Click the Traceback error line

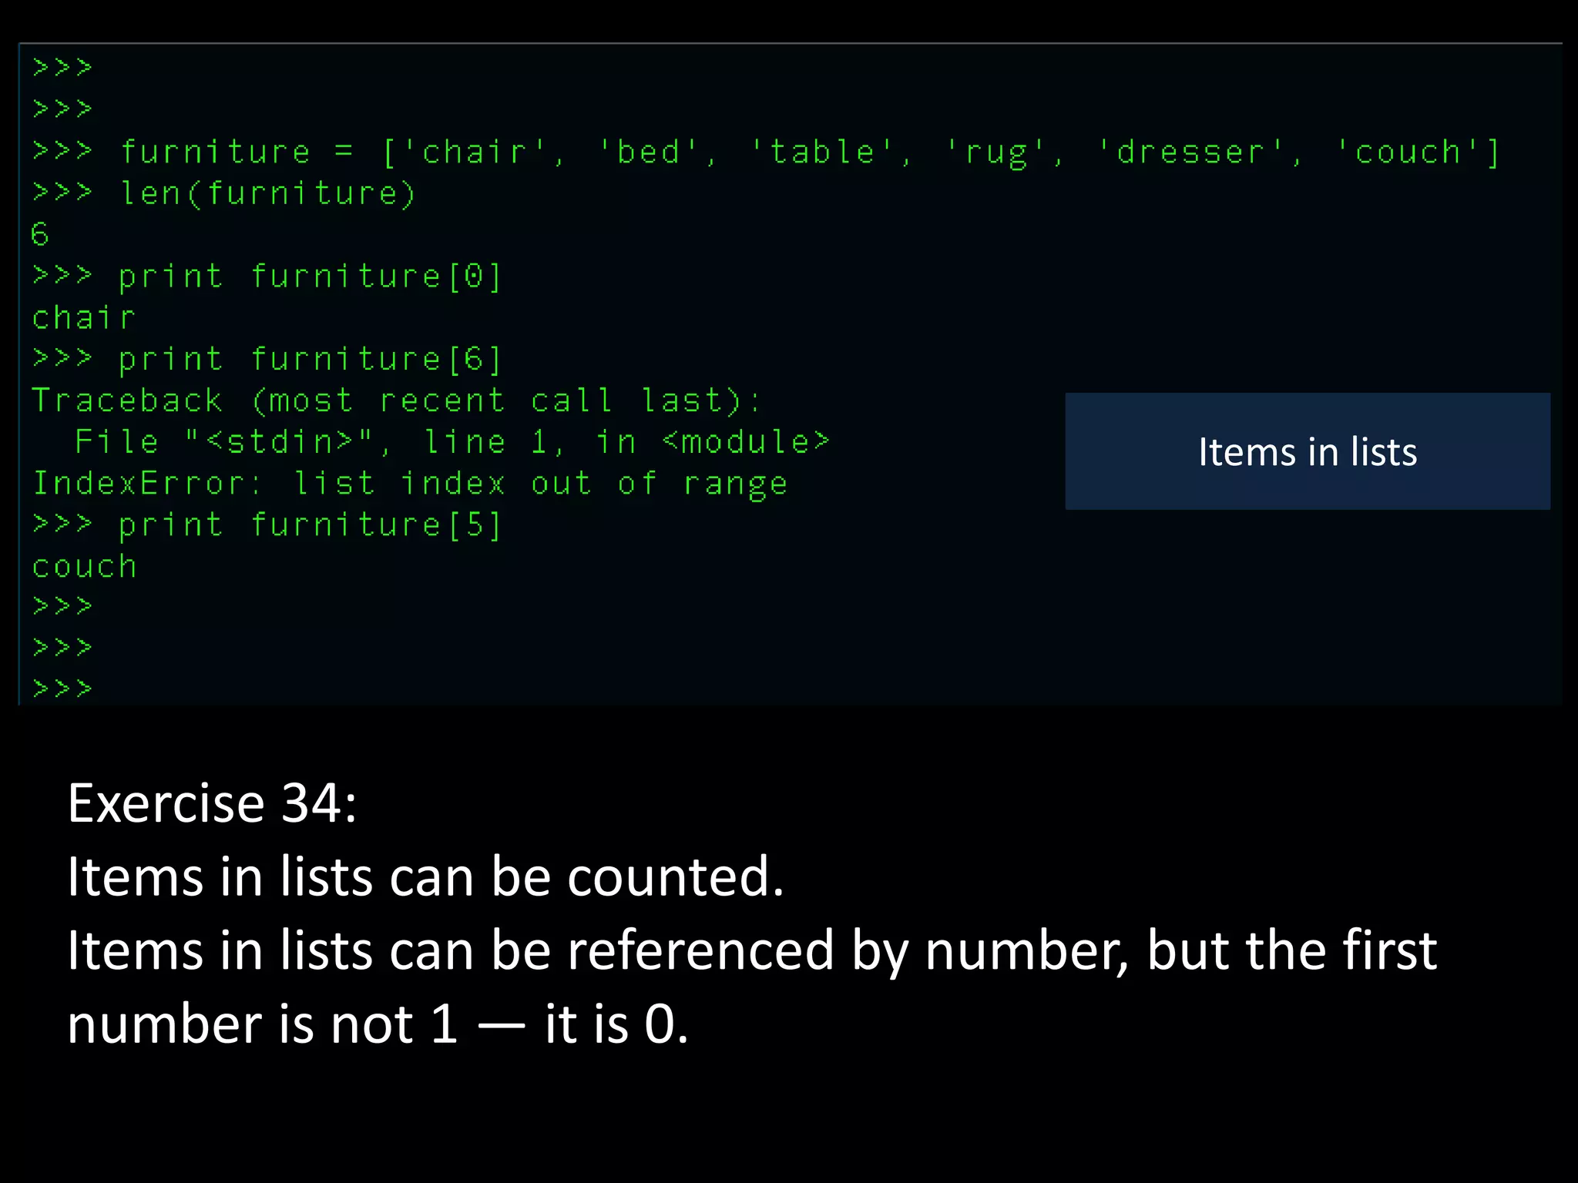(396, 401)
